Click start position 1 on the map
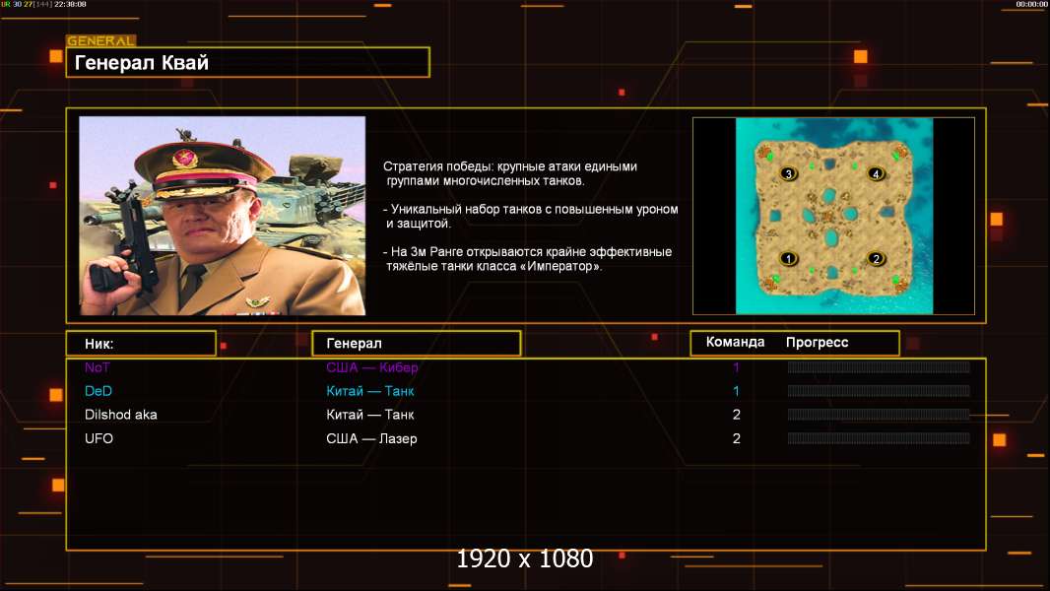This screenshot has width=1050, height=591. (787, 259)
